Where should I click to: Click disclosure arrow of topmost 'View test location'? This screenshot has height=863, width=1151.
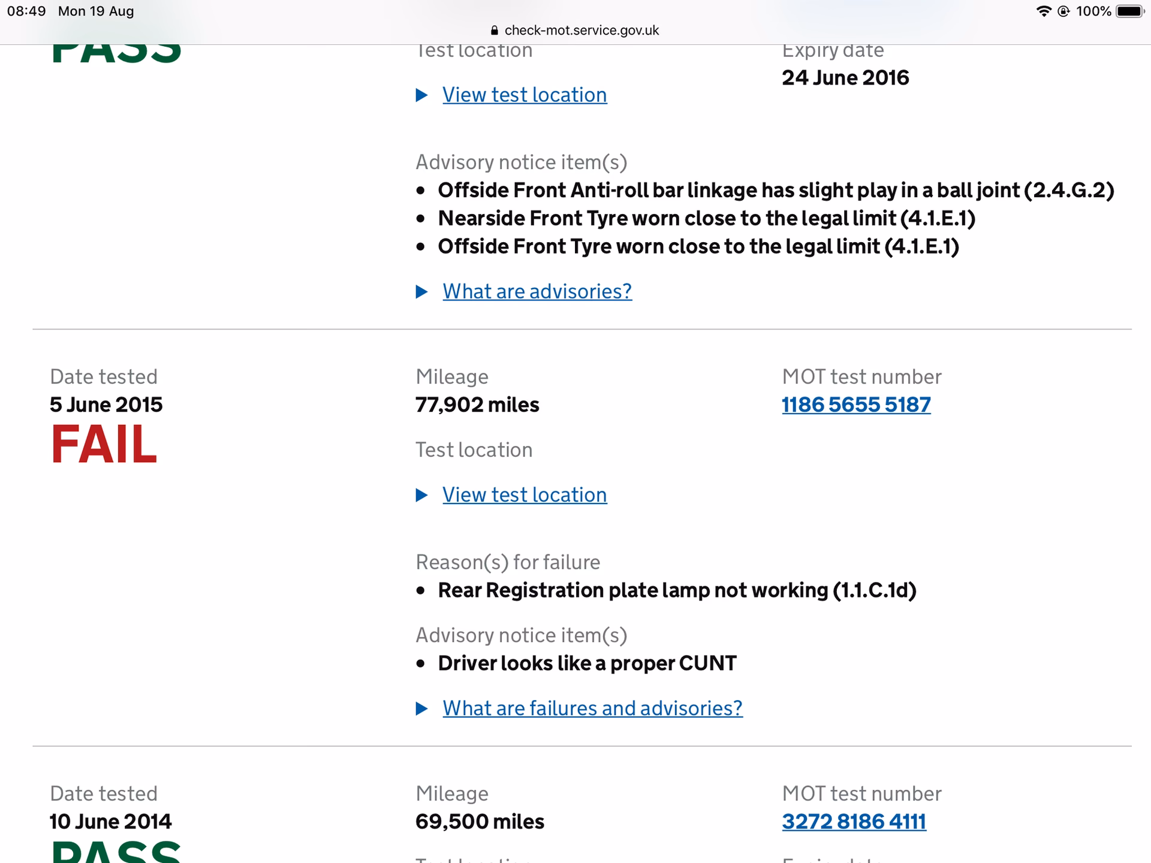[x=422, y=95]
